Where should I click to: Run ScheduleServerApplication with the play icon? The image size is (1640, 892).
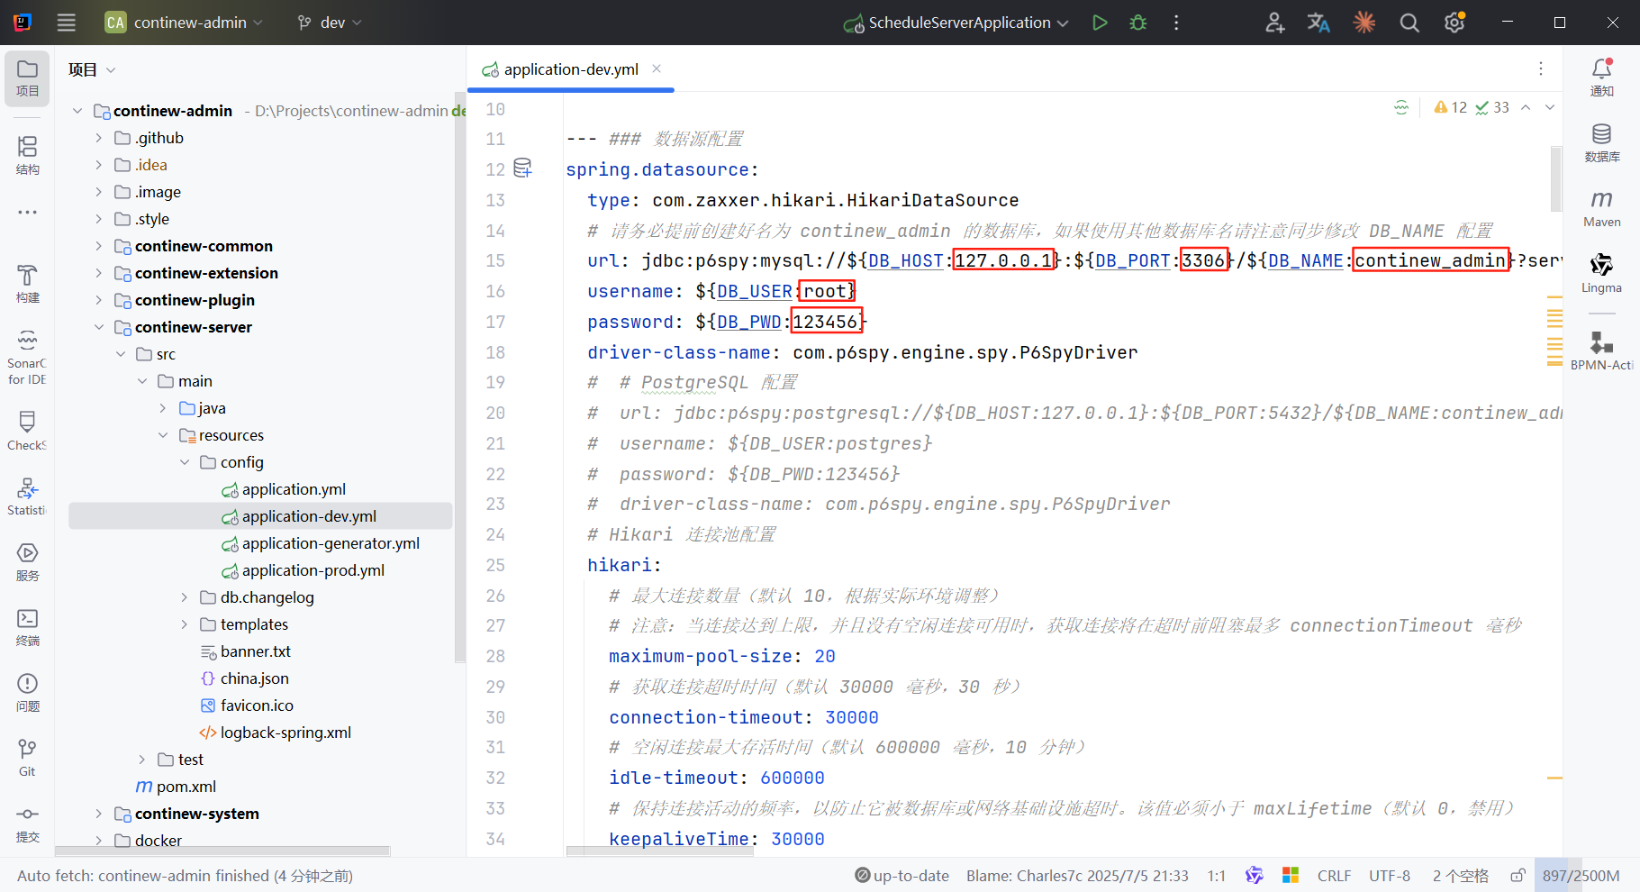[1100, 23]
